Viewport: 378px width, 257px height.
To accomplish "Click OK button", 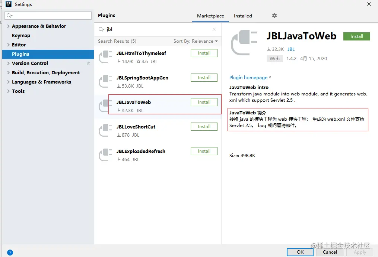I will click(300, 252).
